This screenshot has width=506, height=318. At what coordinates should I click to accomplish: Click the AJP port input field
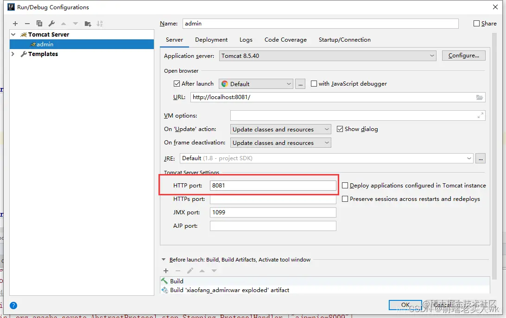coord(273,226)
